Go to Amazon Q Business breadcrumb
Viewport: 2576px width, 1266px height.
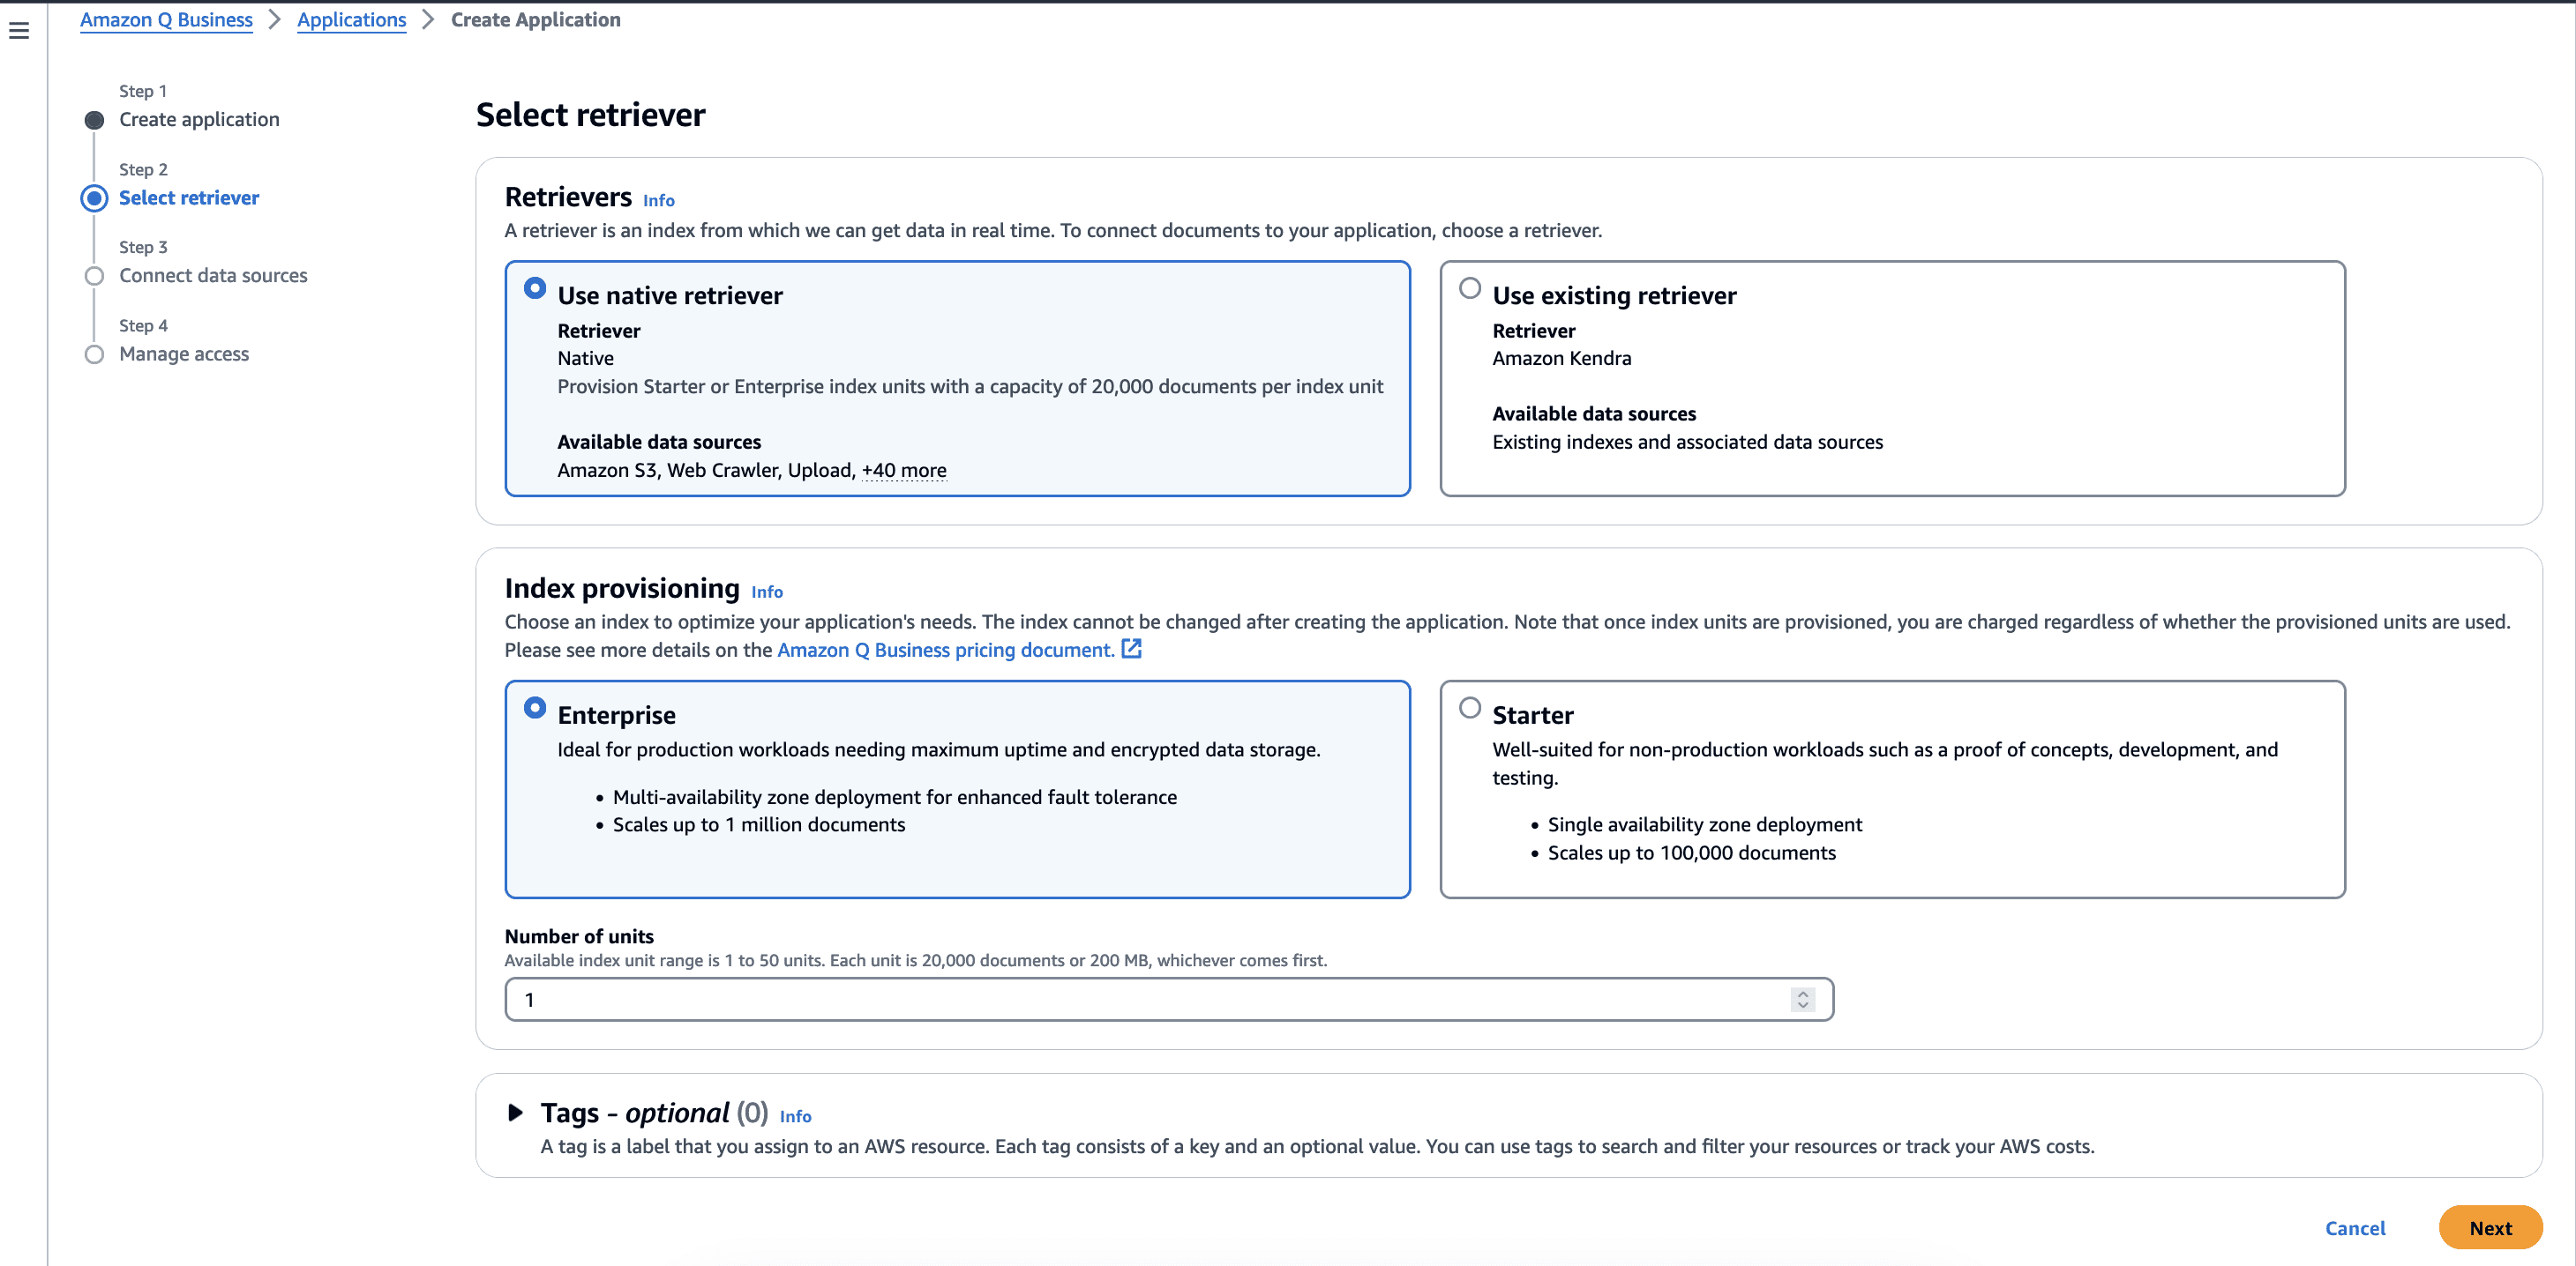click(166, 20)
